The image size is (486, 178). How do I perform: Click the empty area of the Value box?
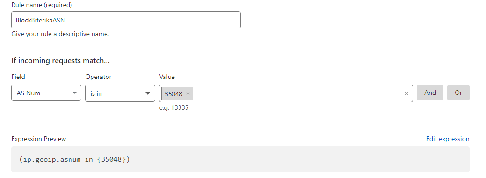298,93
